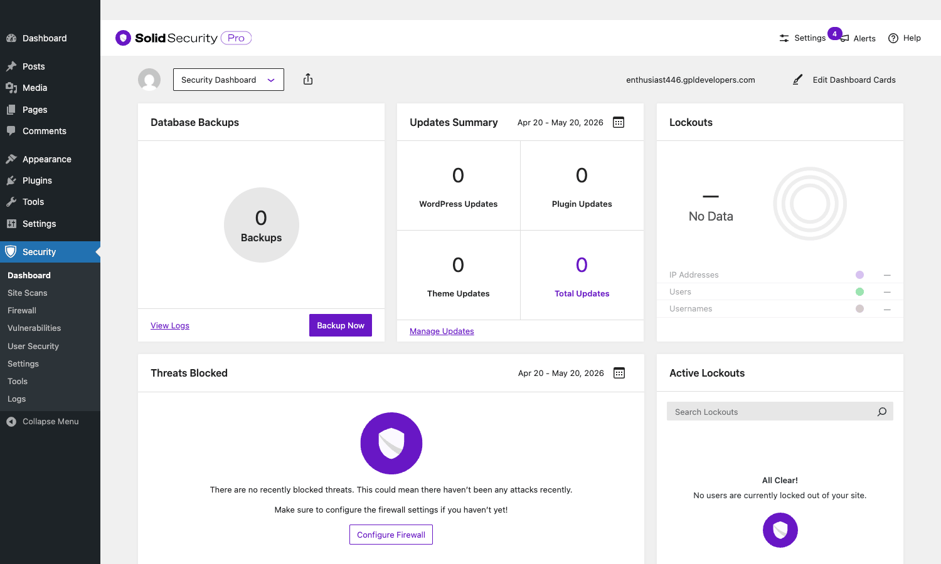Click the Threats Blocked Apr 20 - May 20 range
Image resolution: width=941 pixels, height=564 pixels.
561,373
